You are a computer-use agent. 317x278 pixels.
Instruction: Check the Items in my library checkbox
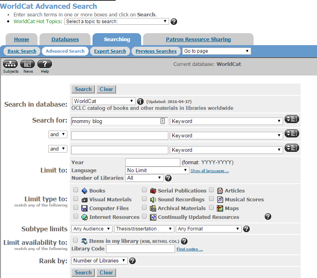click(x=75, y=240)
